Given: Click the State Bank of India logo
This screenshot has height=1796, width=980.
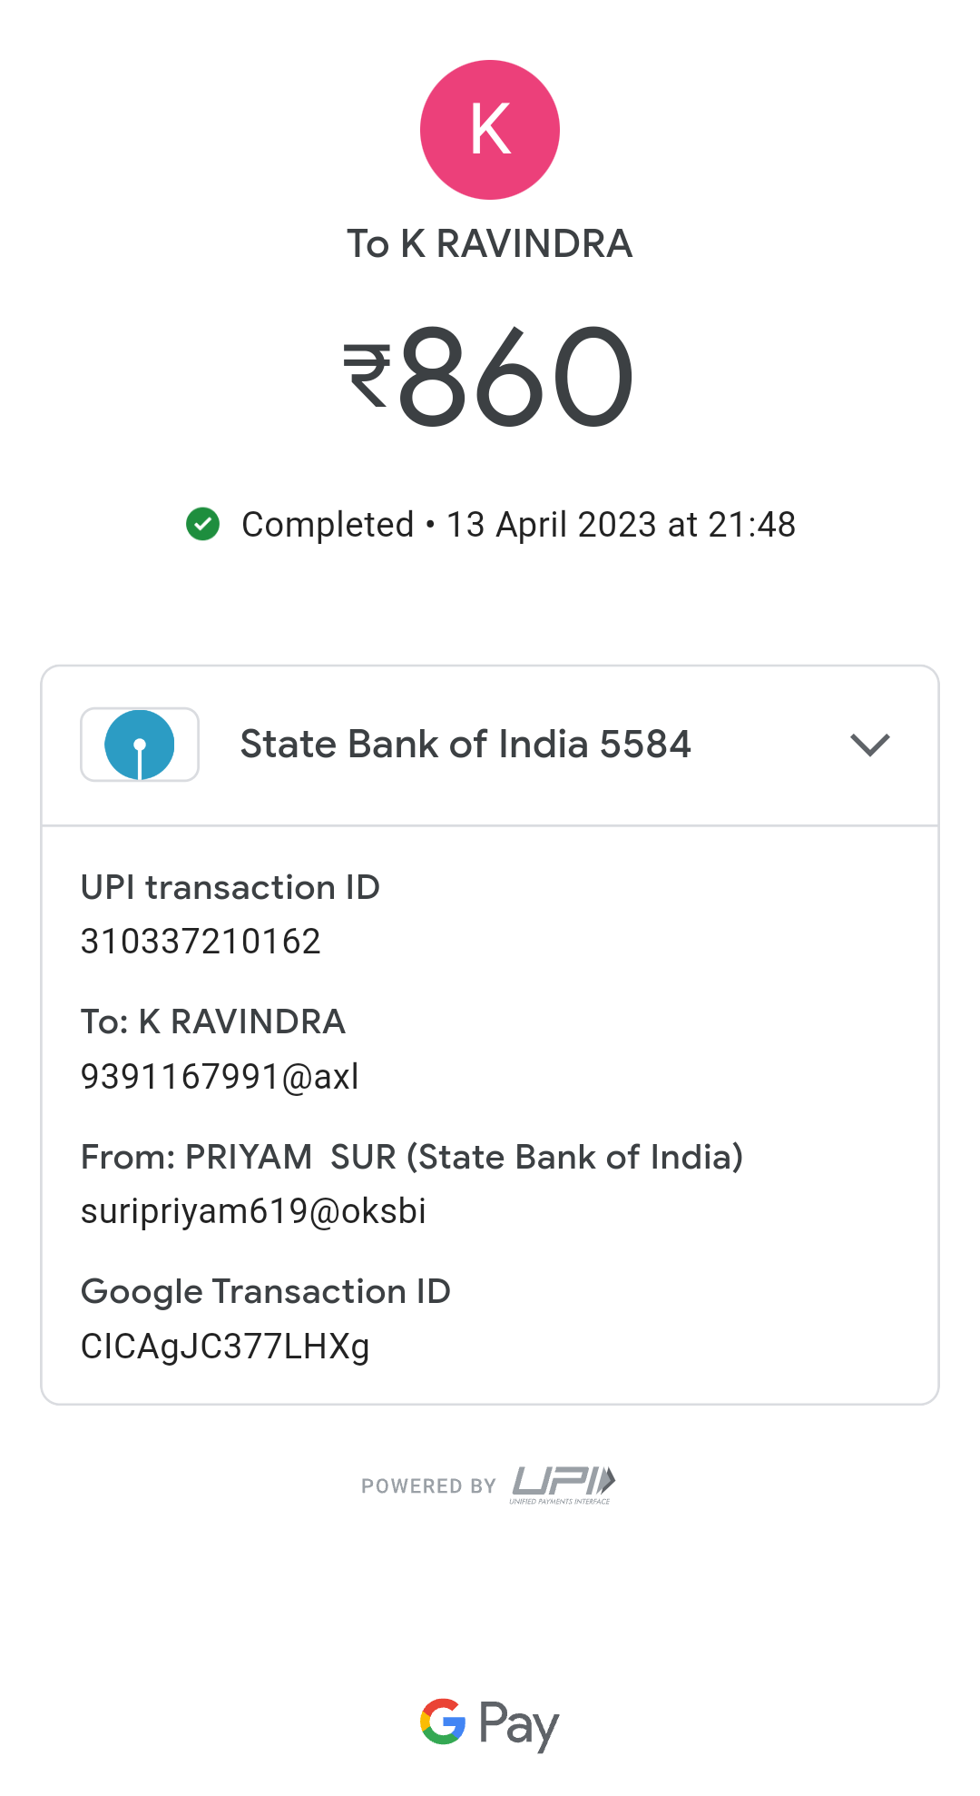Looking at the screenshot, I should tap(140, 745).
